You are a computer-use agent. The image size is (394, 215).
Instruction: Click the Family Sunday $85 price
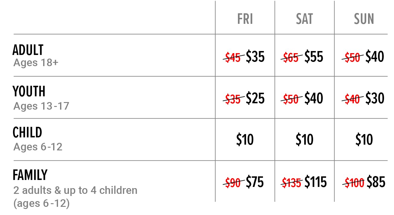pos(376,182)
